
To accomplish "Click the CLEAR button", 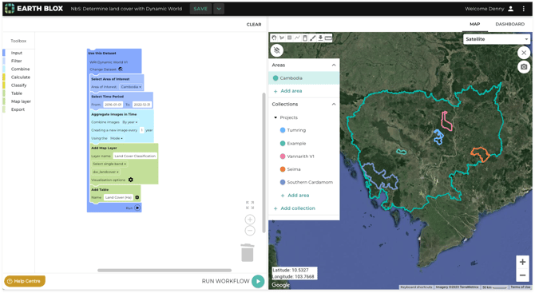I will (254, 25).
